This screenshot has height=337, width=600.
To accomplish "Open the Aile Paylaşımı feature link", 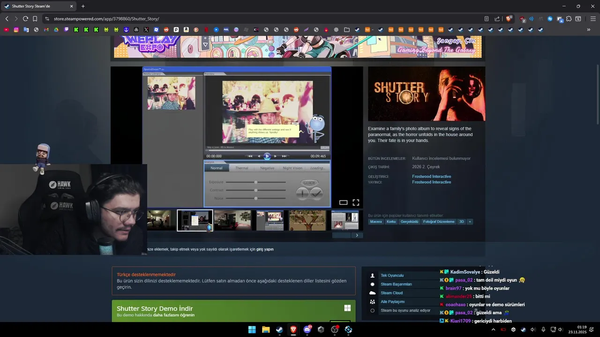I will [392, 302].
